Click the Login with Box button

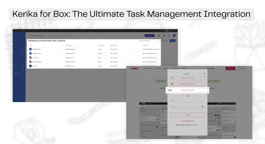187,90
